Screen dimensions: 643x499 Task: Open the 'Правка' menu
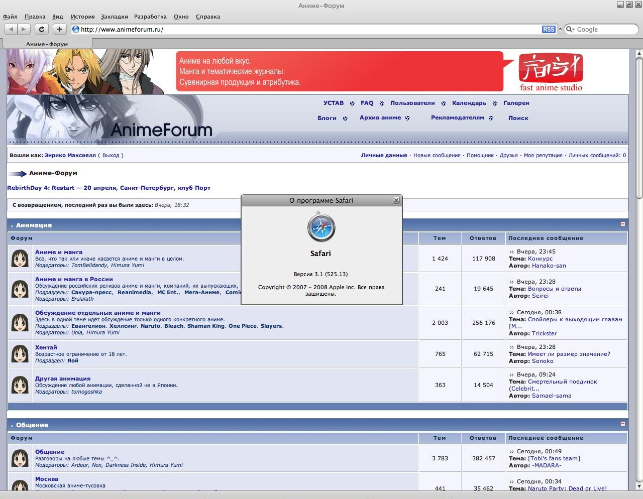[x=35, y=17]
